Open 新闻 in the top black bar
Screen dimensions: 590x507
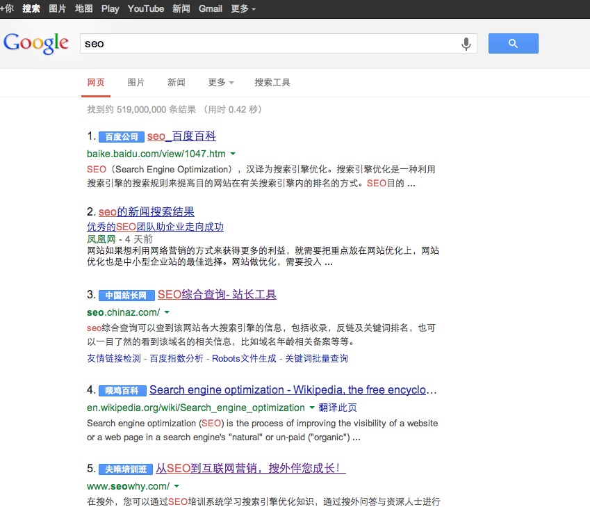click(181, 8)
